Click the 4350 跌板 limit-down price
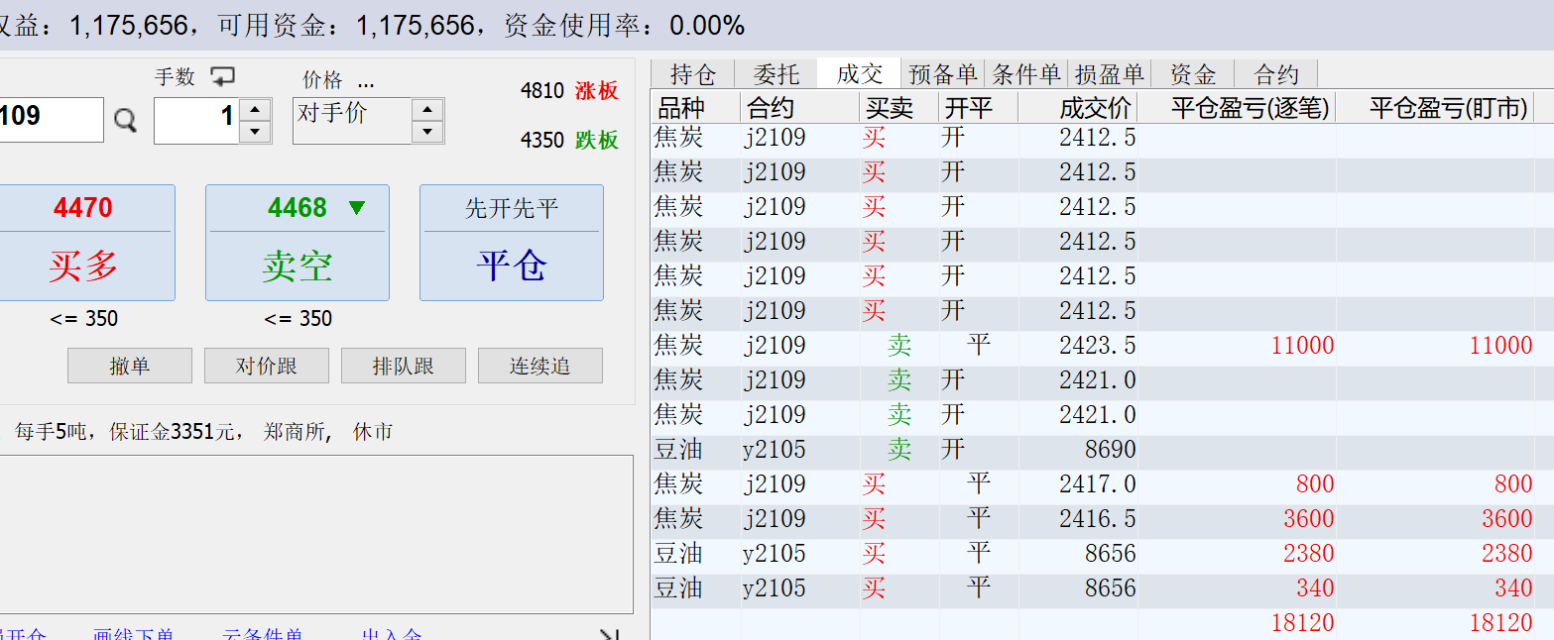Viewport: 1554px width, 640px height. click(x=569, y=140)
